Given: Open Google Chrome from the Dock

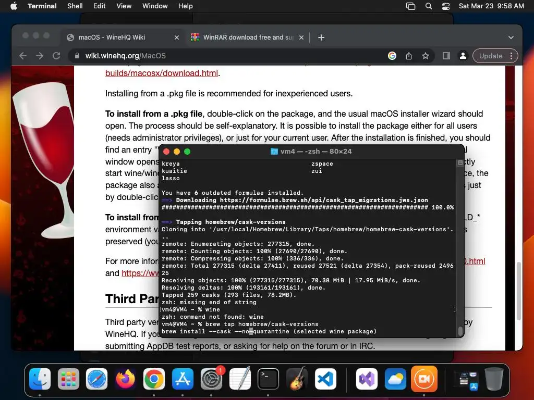Looking at the screenshot, I should tap(154, 379).
